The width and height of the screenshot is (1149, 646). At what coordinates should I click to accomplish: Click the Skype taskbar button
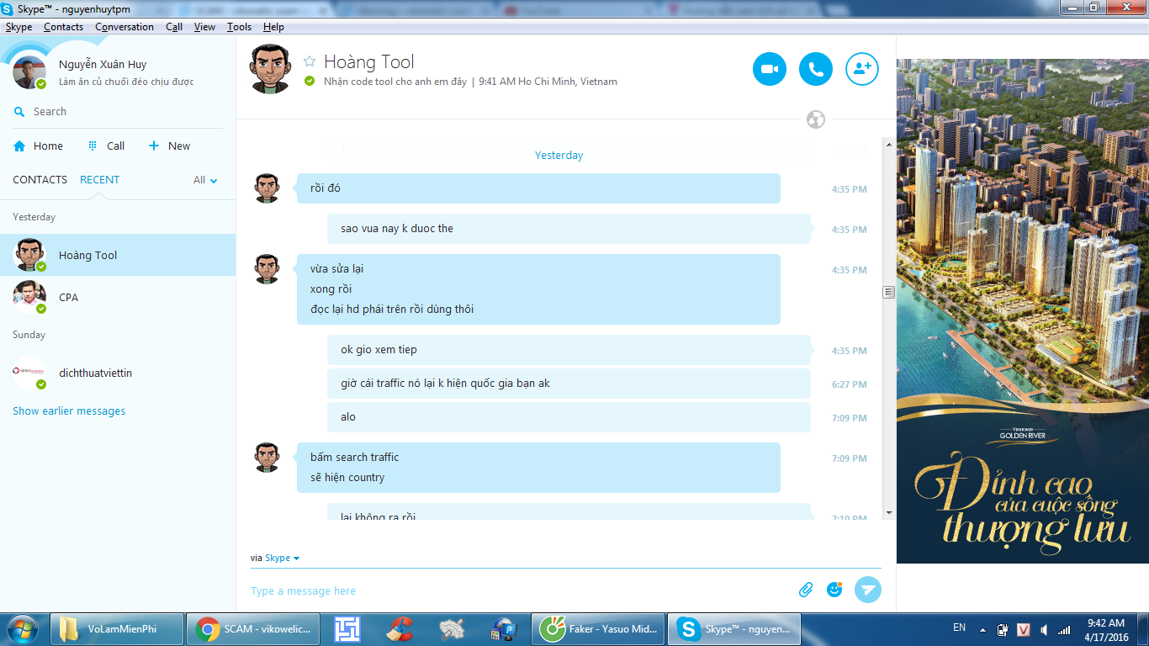click(734, 629)
